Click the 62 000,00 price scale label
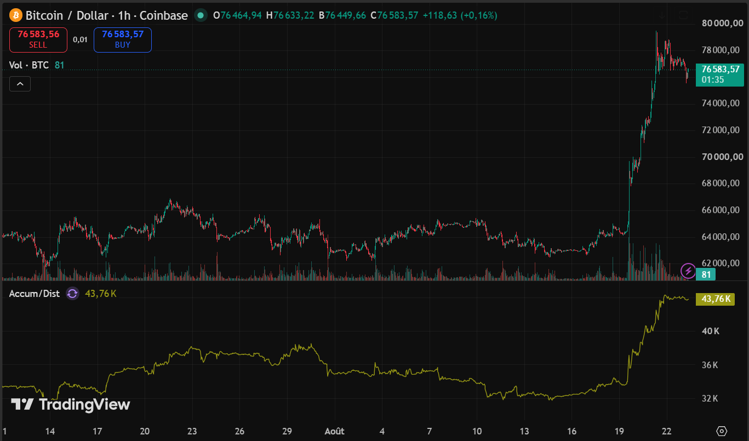 click(721, 264)
